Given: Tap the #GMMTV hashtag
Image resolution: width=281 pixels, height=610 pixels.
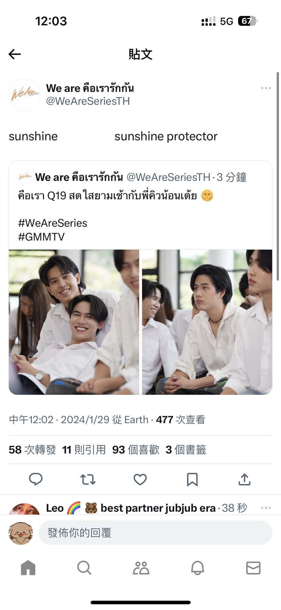Looking at the screenshot, I should [41, 237].
